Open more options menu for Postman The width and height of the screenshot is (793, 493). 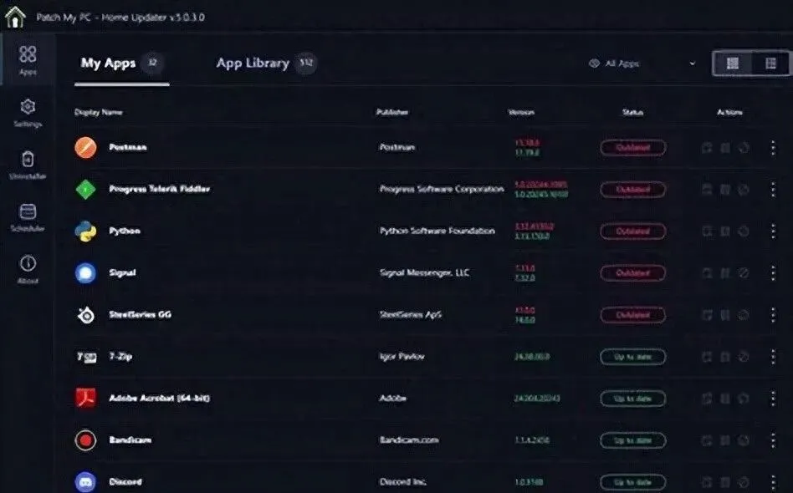pos(773,148)
